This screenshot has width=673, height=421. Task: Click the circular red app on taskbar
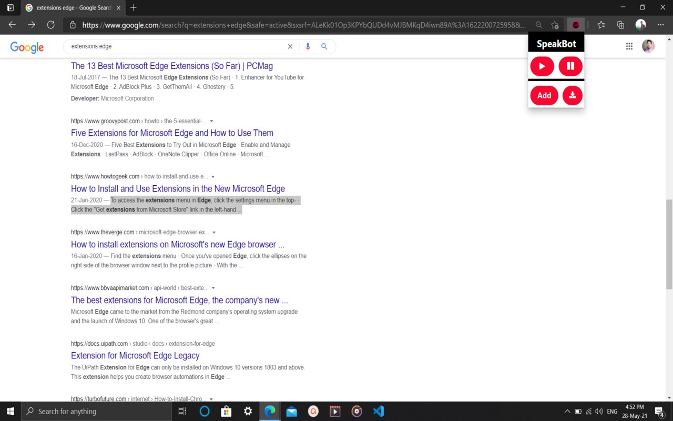(313, 411)
